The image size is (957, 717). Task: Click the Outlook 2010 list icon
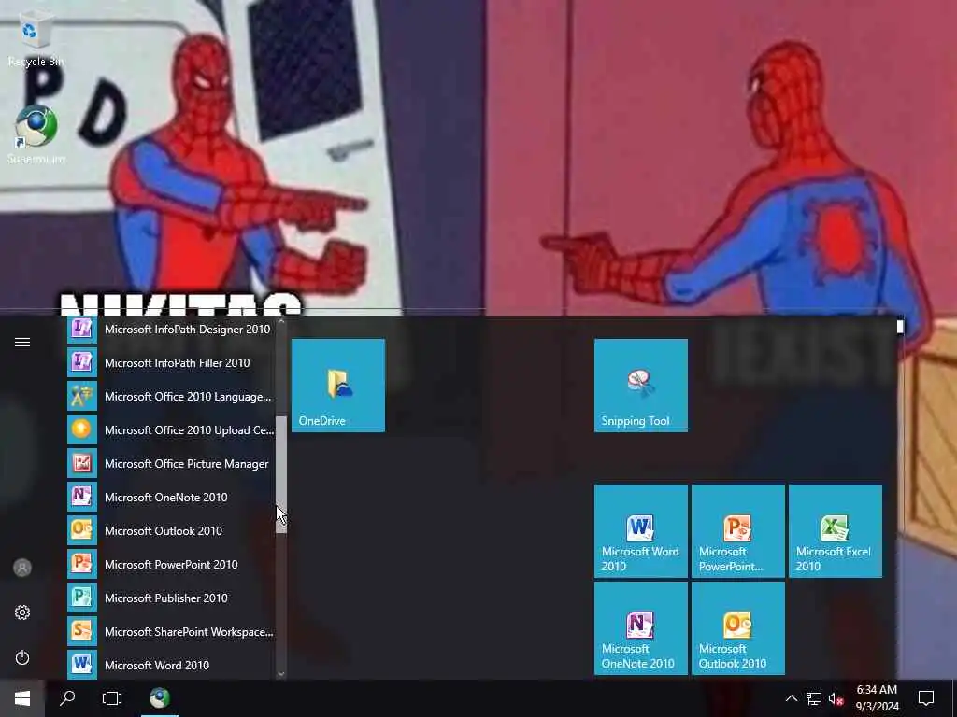tap(82, 530)
